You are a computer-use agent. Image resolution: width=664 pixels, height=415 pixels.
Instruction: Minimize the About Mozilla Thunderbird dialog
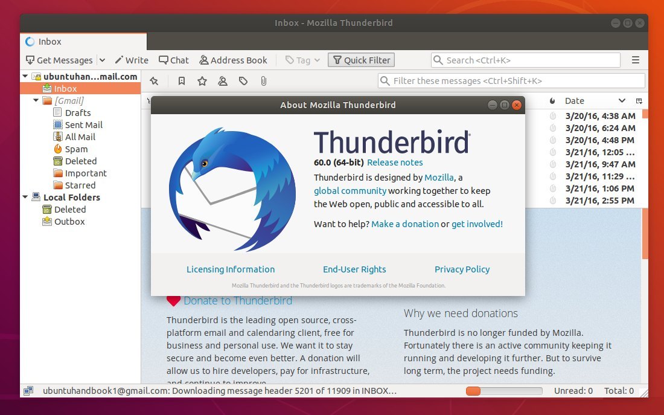[492, 105]
